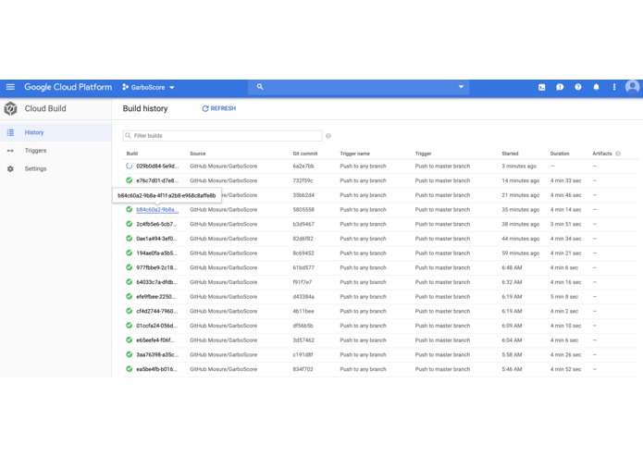Click success checkmark for build 0ae1a494
This screenshot has height=457, width=643.
(129, 238)
